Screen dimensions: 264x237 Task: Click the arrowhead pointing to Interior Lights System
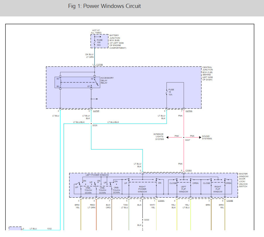167,137
